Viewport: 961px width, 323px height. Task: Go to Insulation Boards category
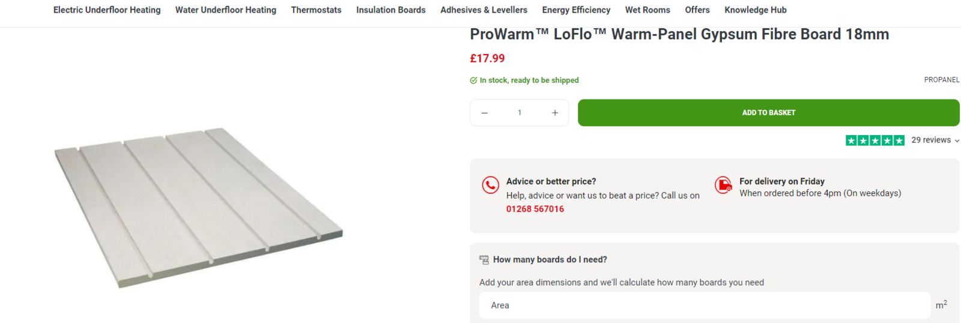click(x=390, y=10)
